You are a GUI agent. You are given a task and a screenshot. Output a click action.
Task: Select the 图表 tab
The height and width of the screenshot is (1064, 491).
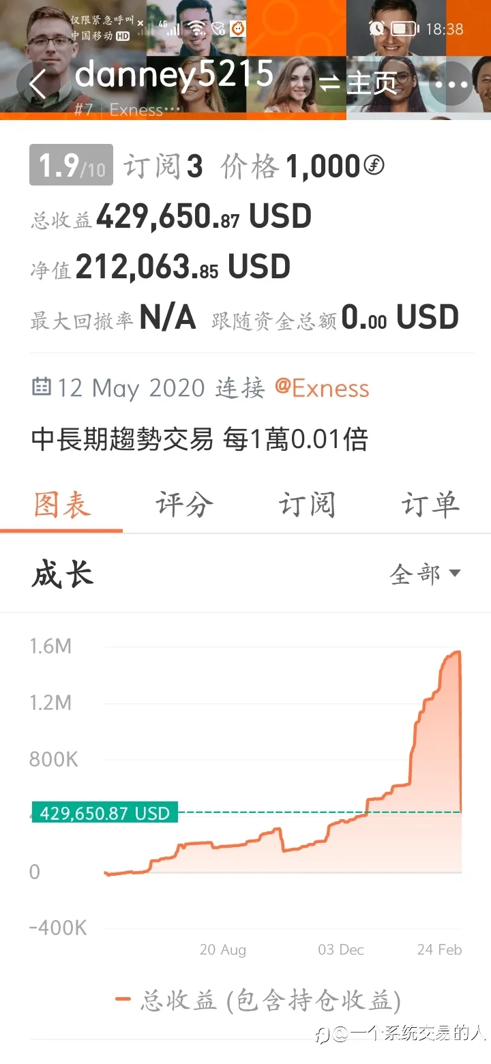(x=62, y=505)
